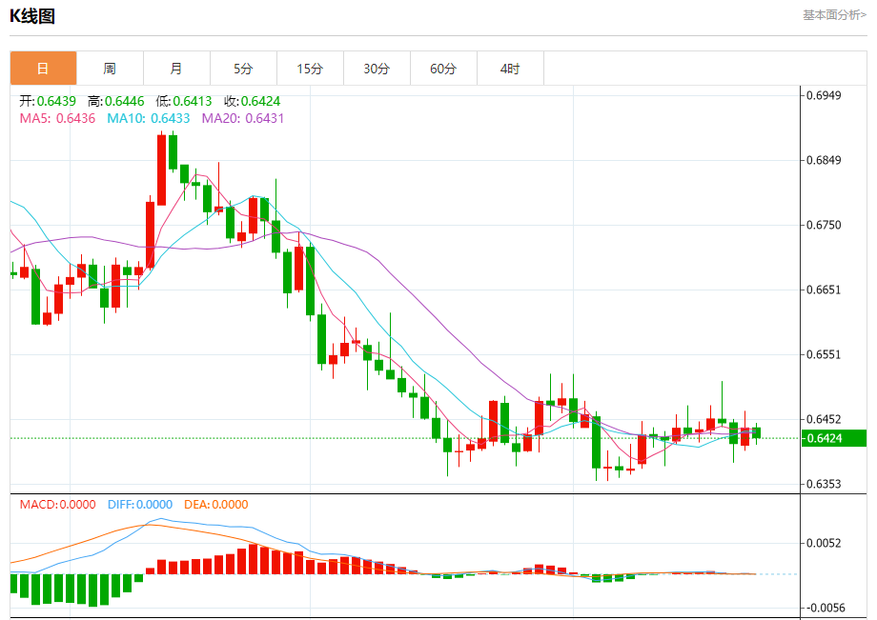Screen dimensions: 877x620
Task: Click the 收:0.6424 closing price value
Action: [x=253, y=101]
